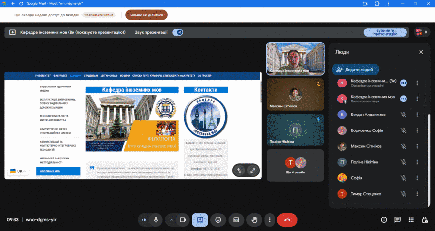Select 'ІНОЗЕМНИХ МОВ' in website sidebar
The width and height of the screenshot is (435, 231).
click(58, 171)
